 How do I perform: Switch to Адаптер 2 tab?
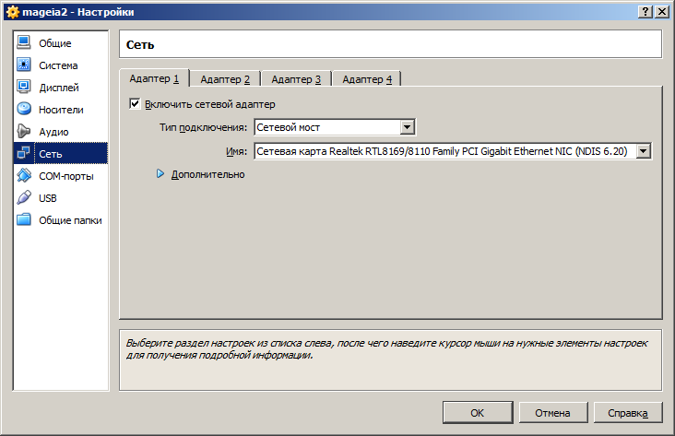225,79
